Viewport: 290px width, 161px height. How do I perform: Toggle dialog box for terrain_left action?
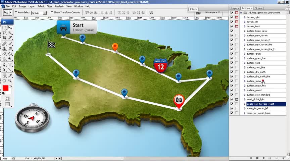click(237, 22)
